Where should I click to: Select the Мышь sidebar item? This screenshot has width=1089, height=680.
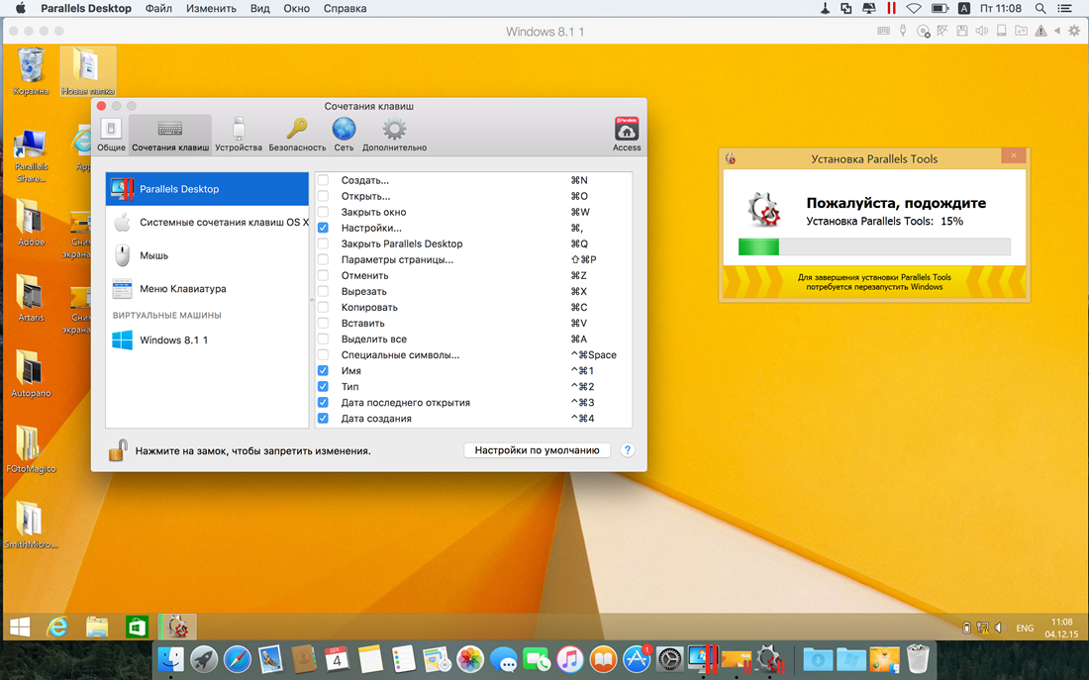tap(153, 255)
